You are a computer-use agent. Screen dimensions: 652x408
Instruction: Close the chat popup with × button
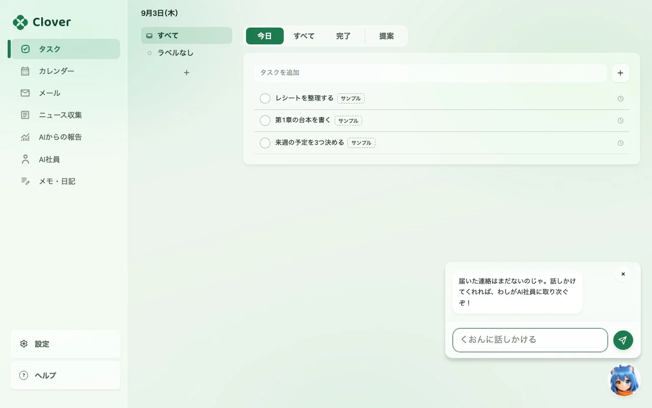tap(623, 274)
